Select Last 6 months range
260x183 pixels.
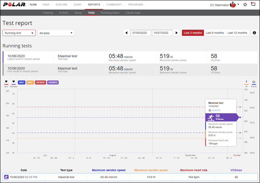215,33
